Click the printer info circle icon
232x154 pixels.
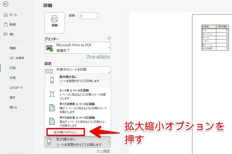click(109, 38)
